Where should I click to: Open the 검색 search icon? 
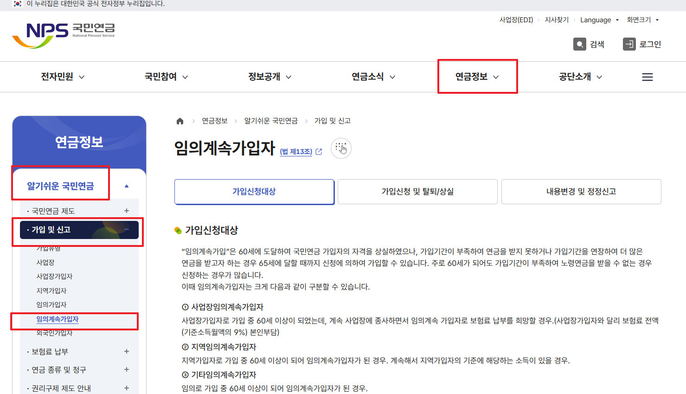coord(579,44)
